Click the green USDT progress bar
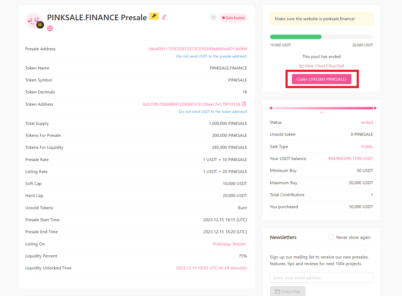This screenshot has height=296, width=402. coord(295,37)
